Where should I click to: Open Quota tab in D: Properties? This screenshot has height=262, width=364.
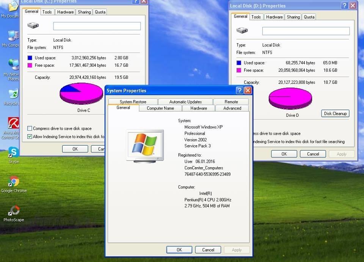pos(309,17)
